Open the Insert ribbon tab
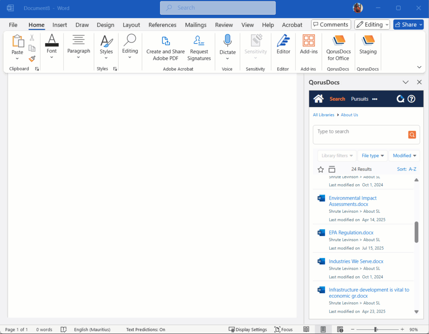 59,25
